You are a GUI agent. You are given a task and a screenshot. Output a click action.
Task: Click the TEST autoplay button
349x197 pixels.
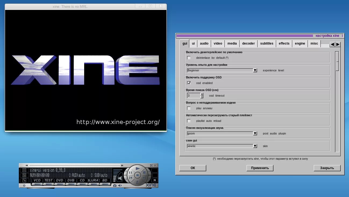[x=48, y=180]
